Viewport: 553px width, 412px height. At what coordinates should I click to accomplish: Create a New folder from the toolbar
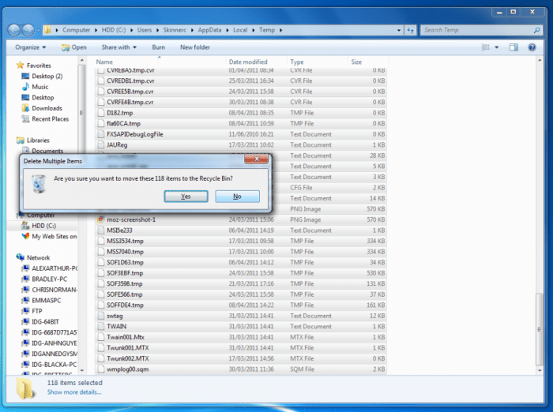point(195,47)
